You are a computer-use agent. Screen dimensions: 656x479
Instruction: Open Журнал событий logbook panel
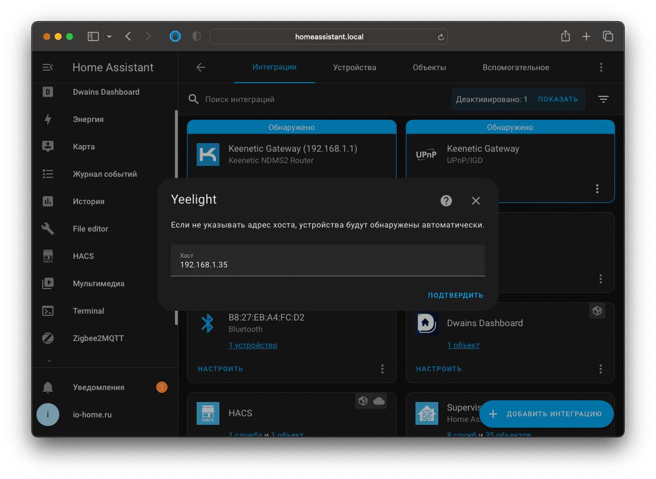click(x=105, y=174)
